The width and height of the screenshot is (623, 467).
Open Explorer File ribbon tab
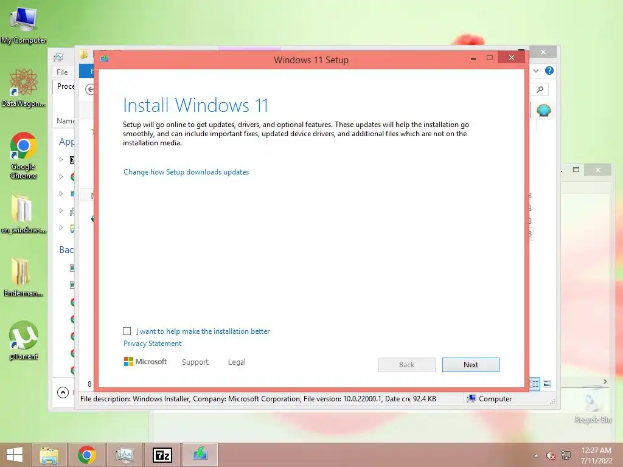click(86, 72)
